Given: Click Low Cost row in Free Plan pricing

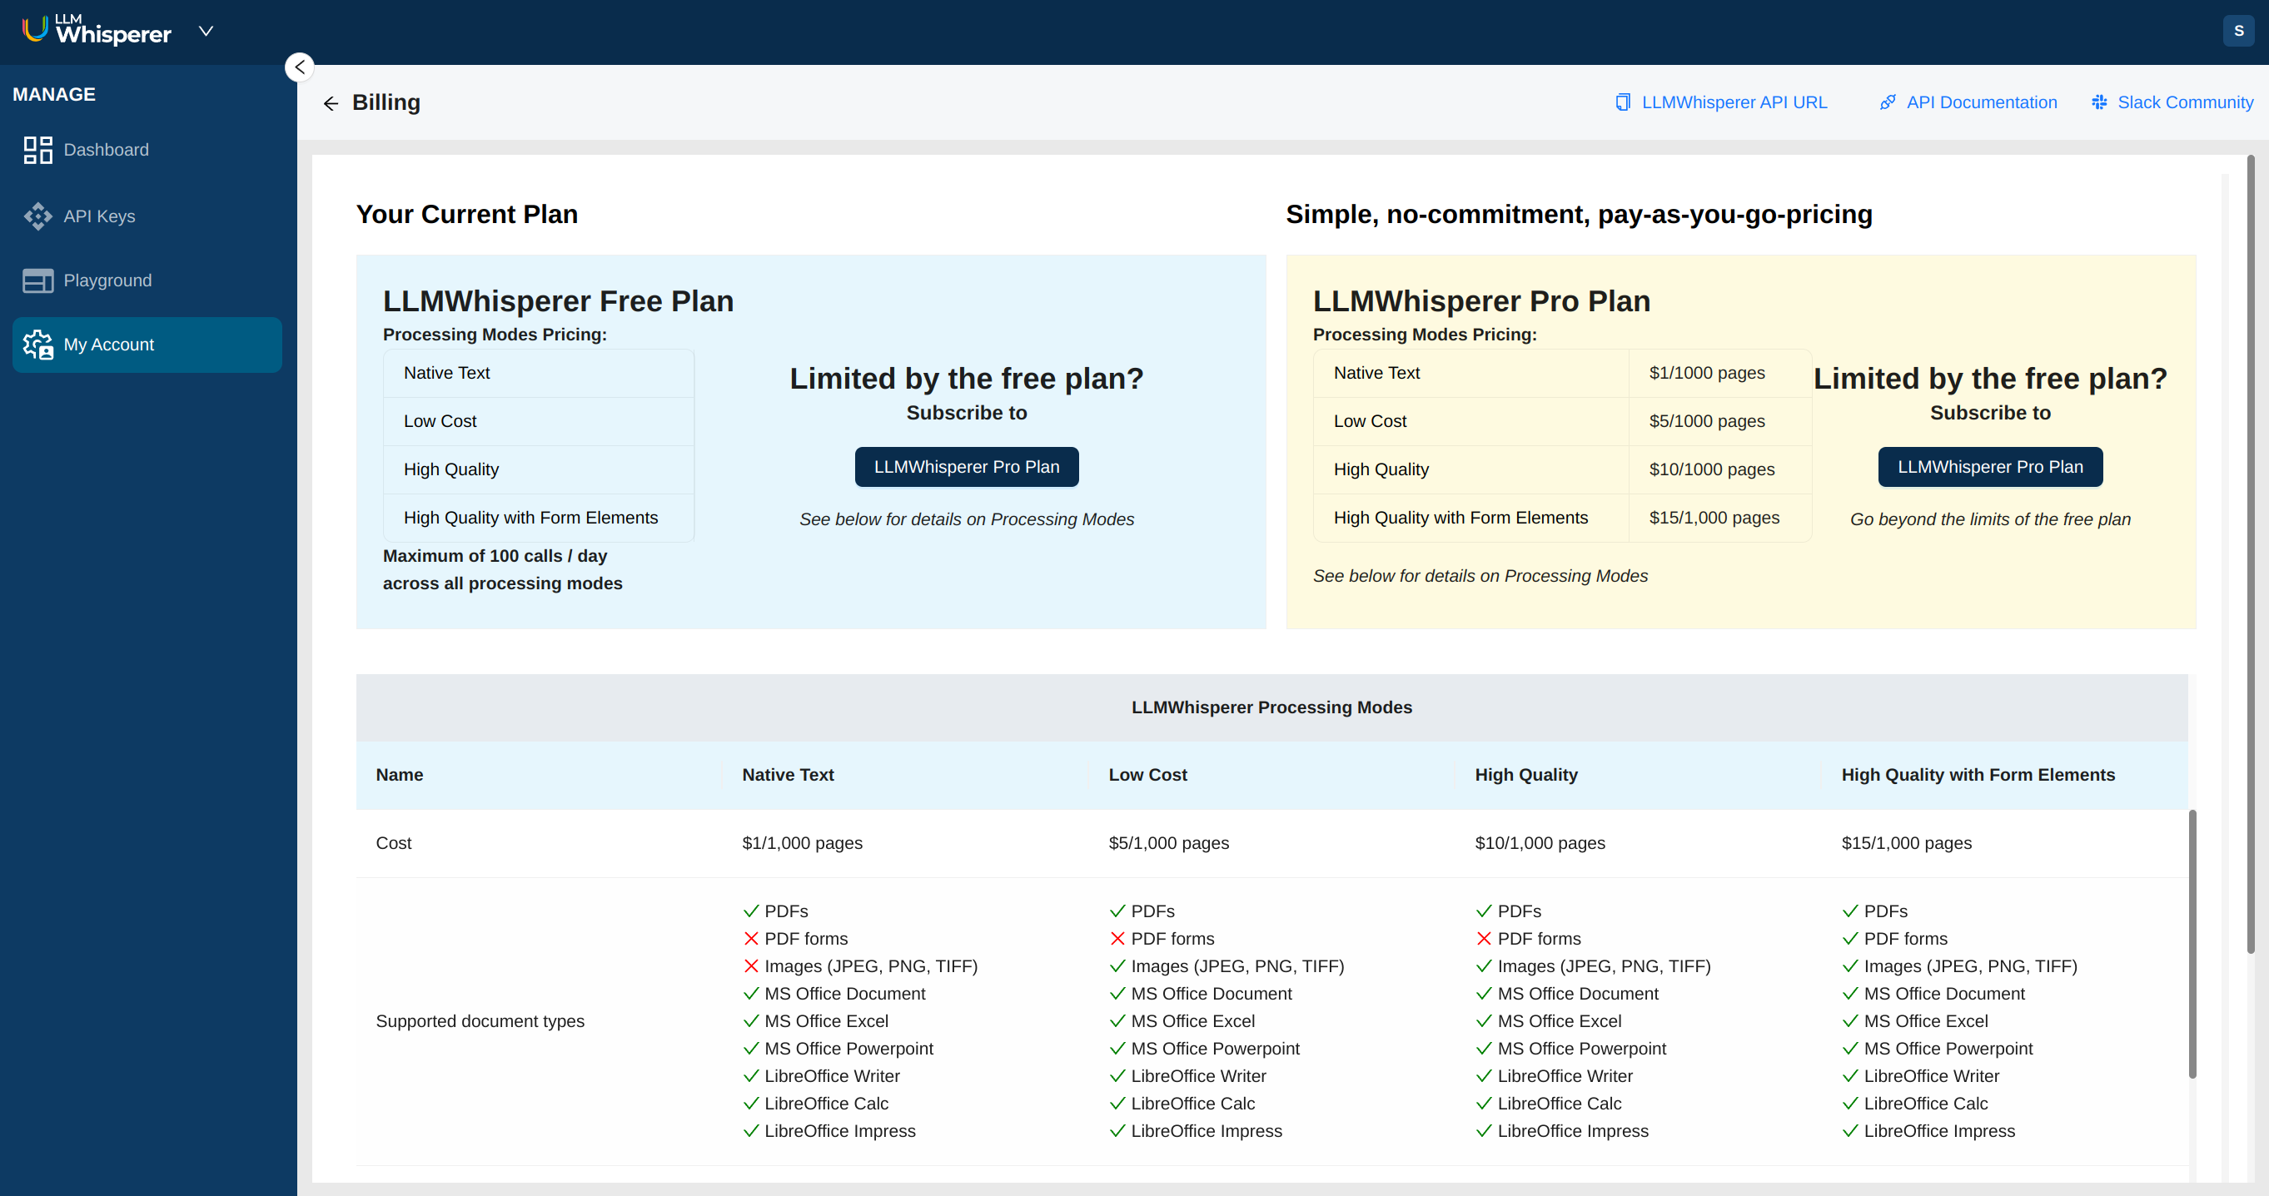Looking at the screenshot, I should coord(538,421).
